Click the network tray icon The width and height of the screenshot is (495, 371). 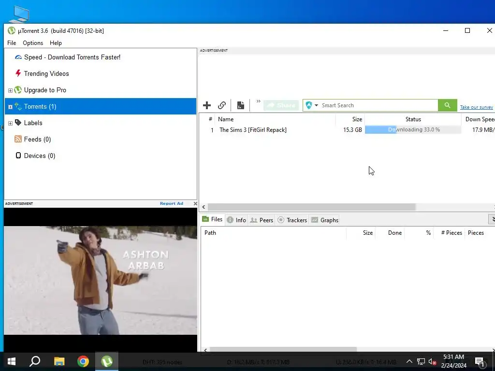point(421,361)
